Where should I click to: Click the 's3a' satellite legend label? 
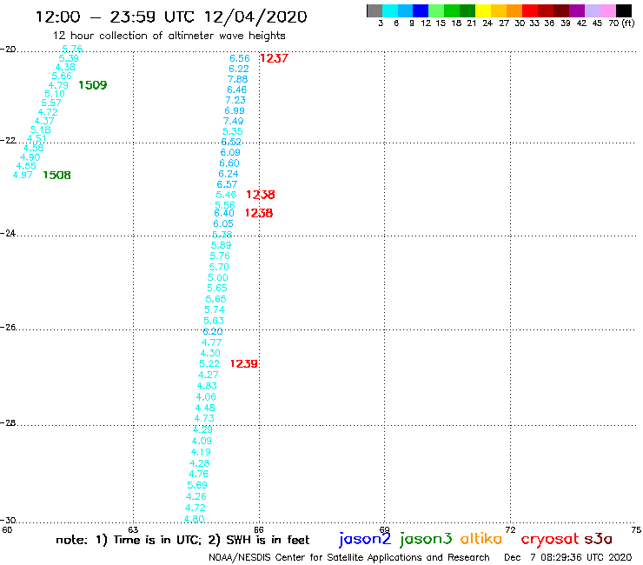pyautogui.click(x=599, y=539)
